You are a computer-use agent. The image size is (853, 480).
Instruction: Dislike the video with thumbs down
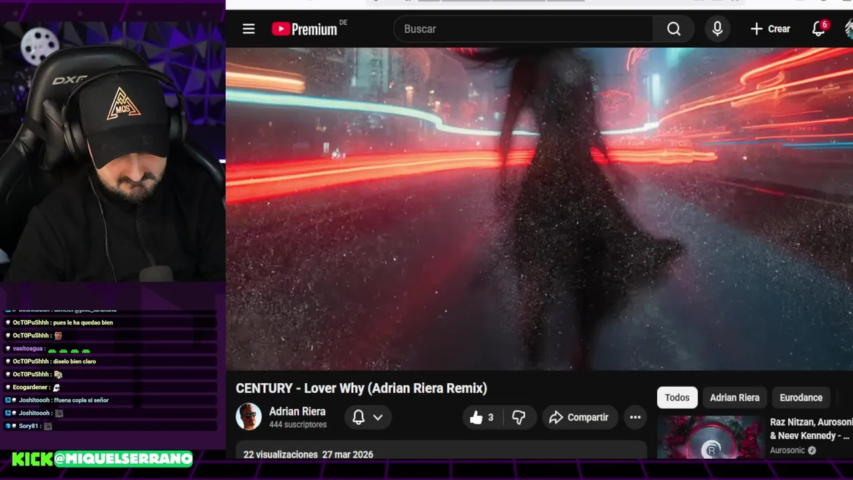(518, 417)
